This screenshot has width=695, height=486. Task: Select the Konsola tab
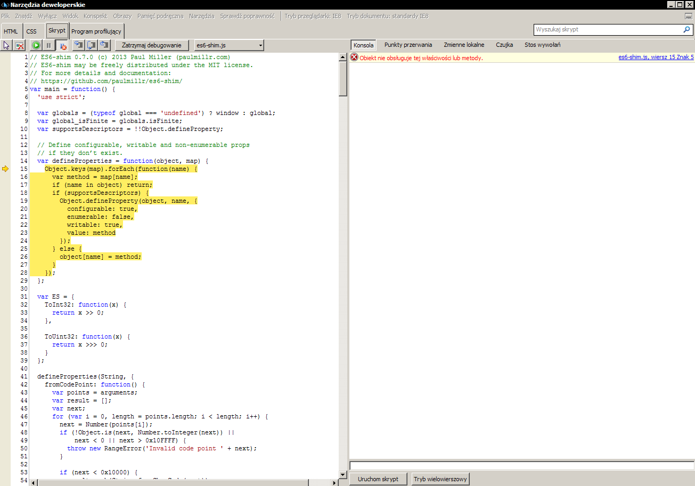pos(364,45)
